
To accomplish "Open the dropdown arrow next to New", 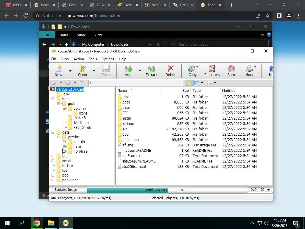I will (70, 71).
